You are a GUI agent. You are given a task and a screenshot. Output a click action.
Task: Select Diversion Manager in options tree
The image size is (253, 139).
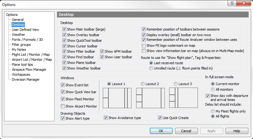[x=26, y=79]
